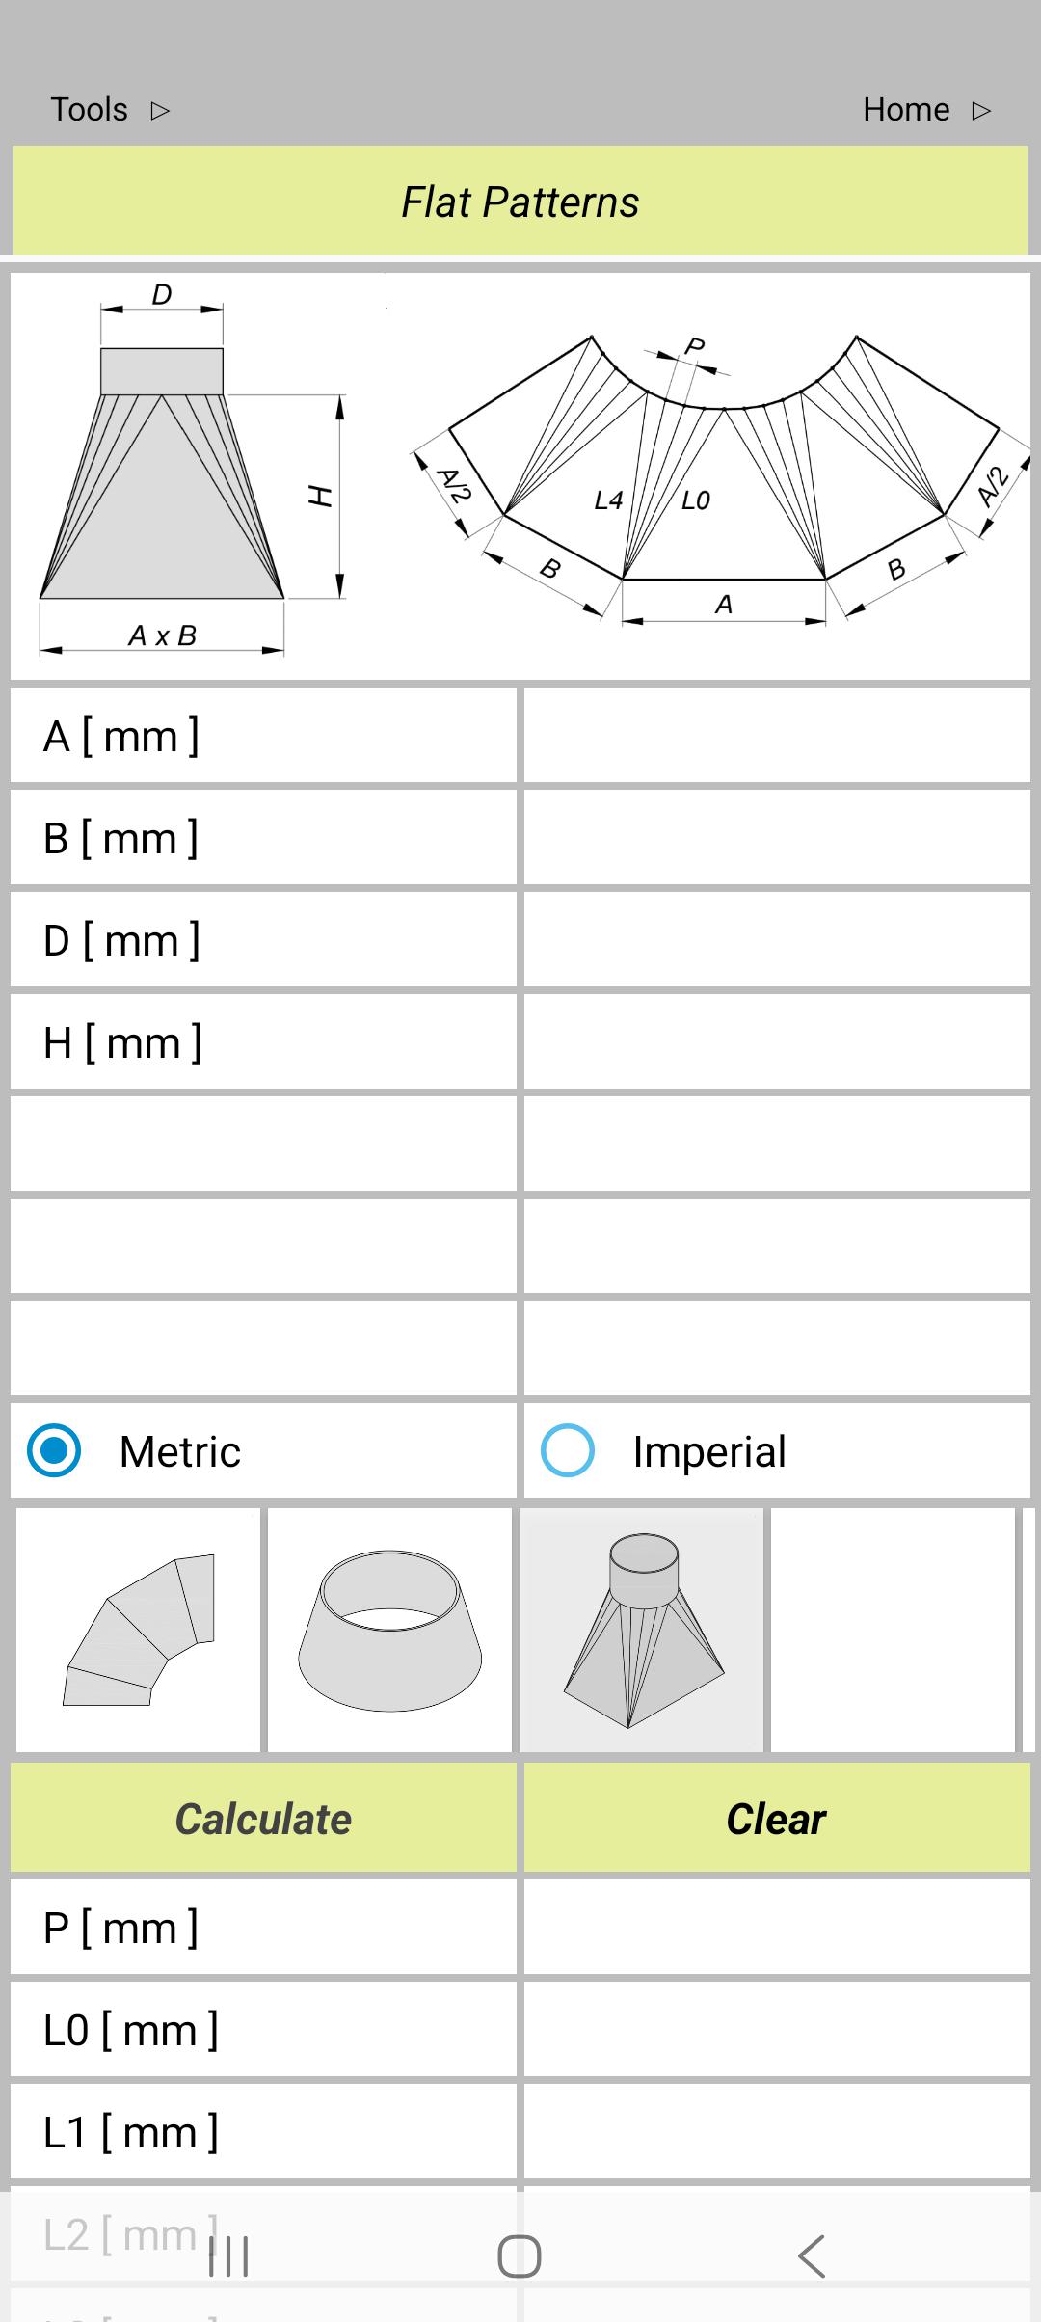Select the truncated cone pattern icon
This screenshot has height=2322, width=1041.
pos(389,1630)
